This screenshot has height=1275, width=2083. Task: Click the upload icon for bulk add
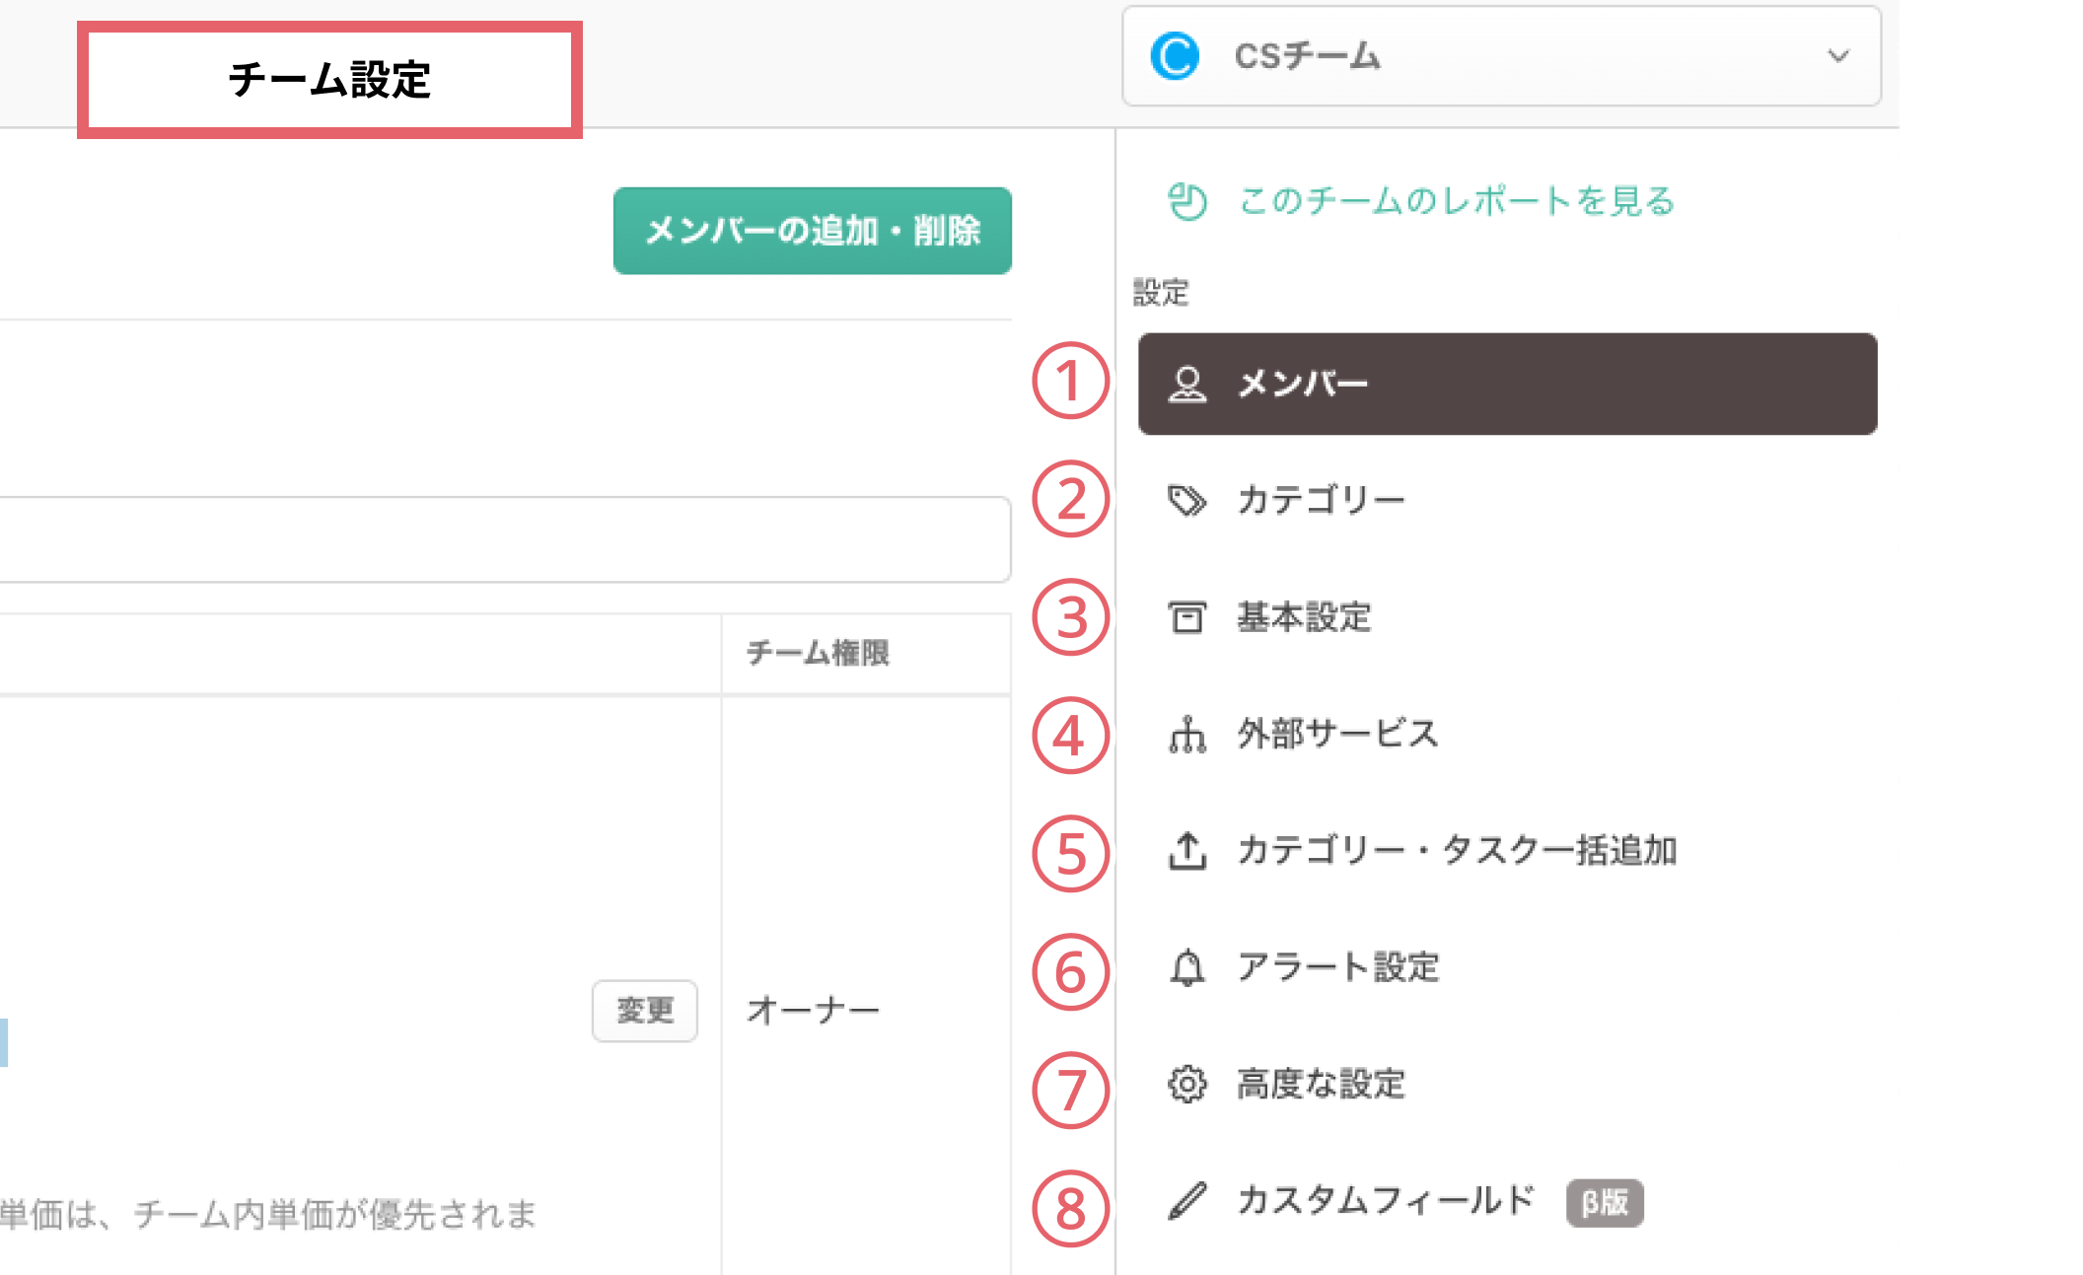click(1187, 850)
